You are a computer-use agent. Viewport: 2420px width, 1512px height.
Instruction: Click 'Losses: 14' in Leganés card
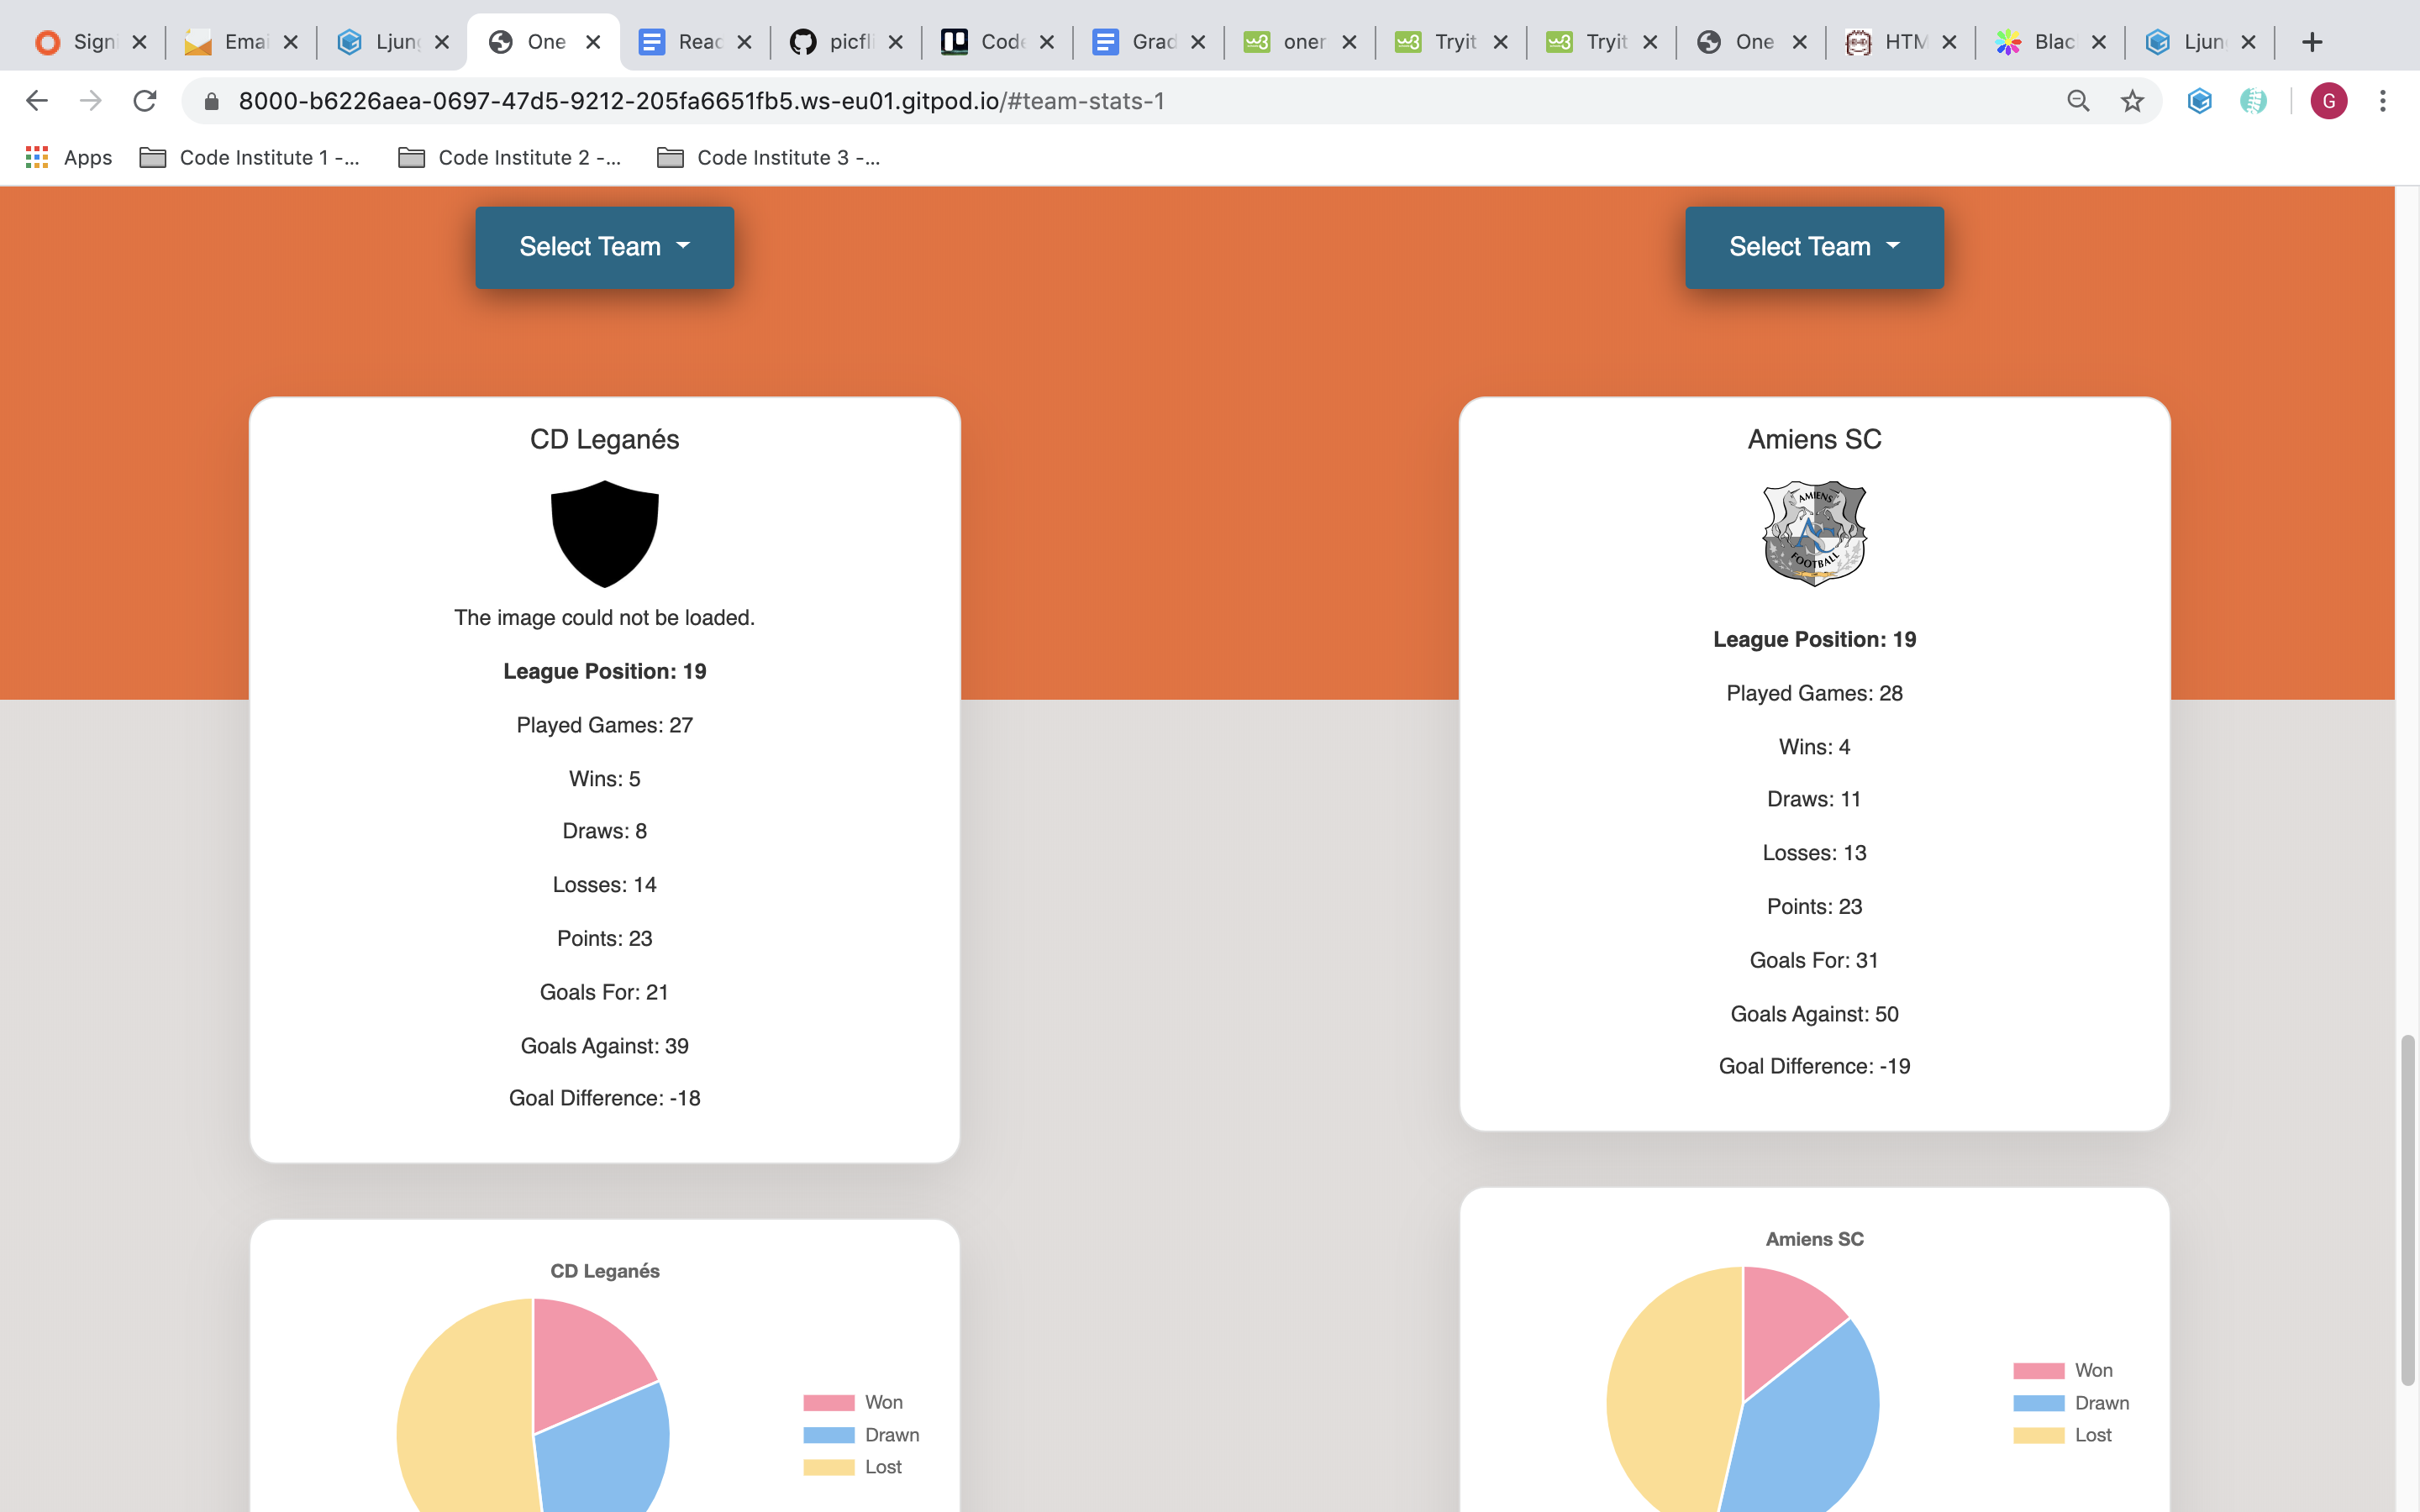[x=604, y=885]
